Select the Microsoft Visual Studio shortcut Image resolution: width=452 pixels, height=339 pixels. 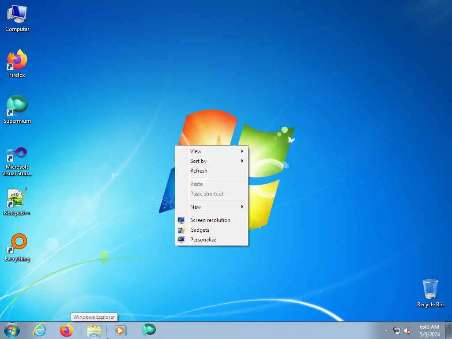coord(17,162)
